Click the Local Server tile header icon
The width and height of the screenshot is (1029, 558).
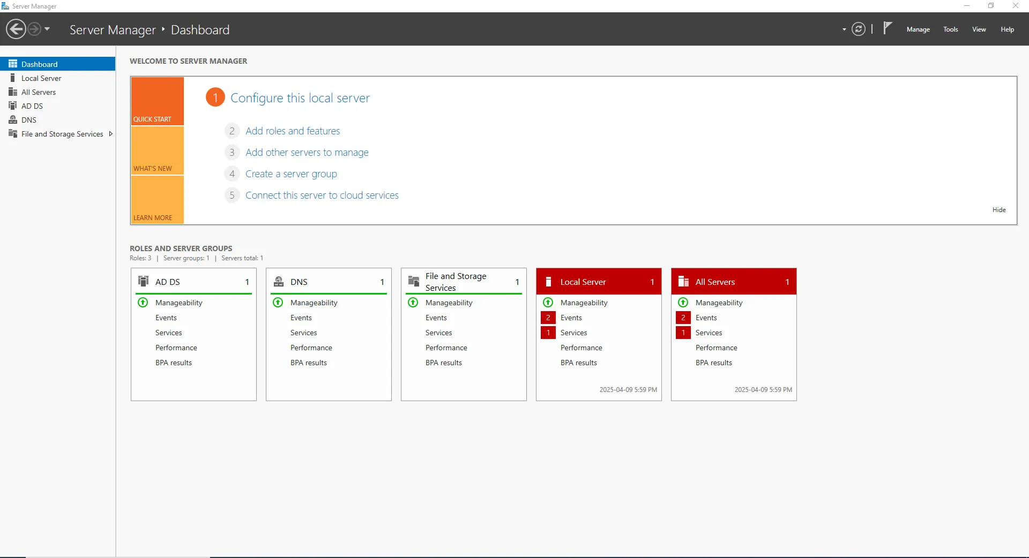548,282
